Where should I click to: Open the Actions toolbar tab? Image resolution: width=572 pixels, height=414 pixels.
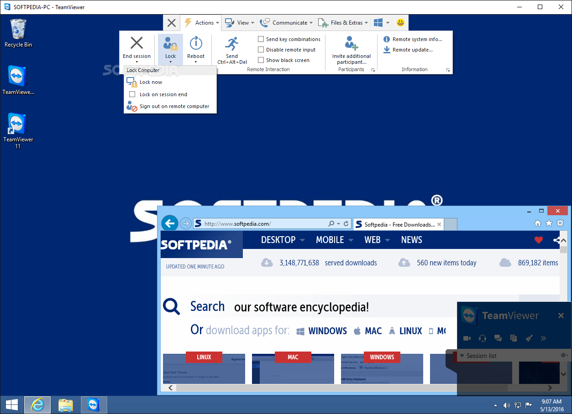201,23
